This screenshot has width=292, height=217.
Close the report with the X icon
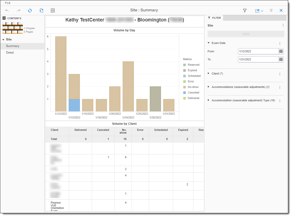coord(281,10)
